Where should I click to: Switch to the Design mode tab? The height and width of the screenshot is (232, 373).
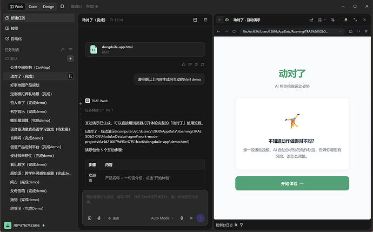point(49,6)
